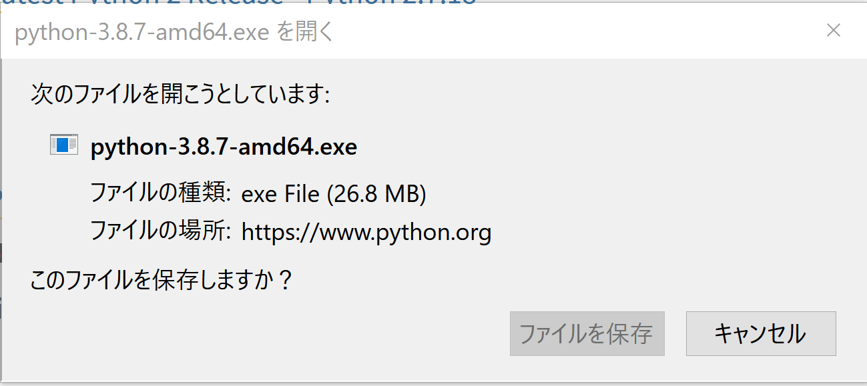This screenshot has height=386, width=867.
Task: Click the ファイルの種類 label
Action: [x=160, y=193]
